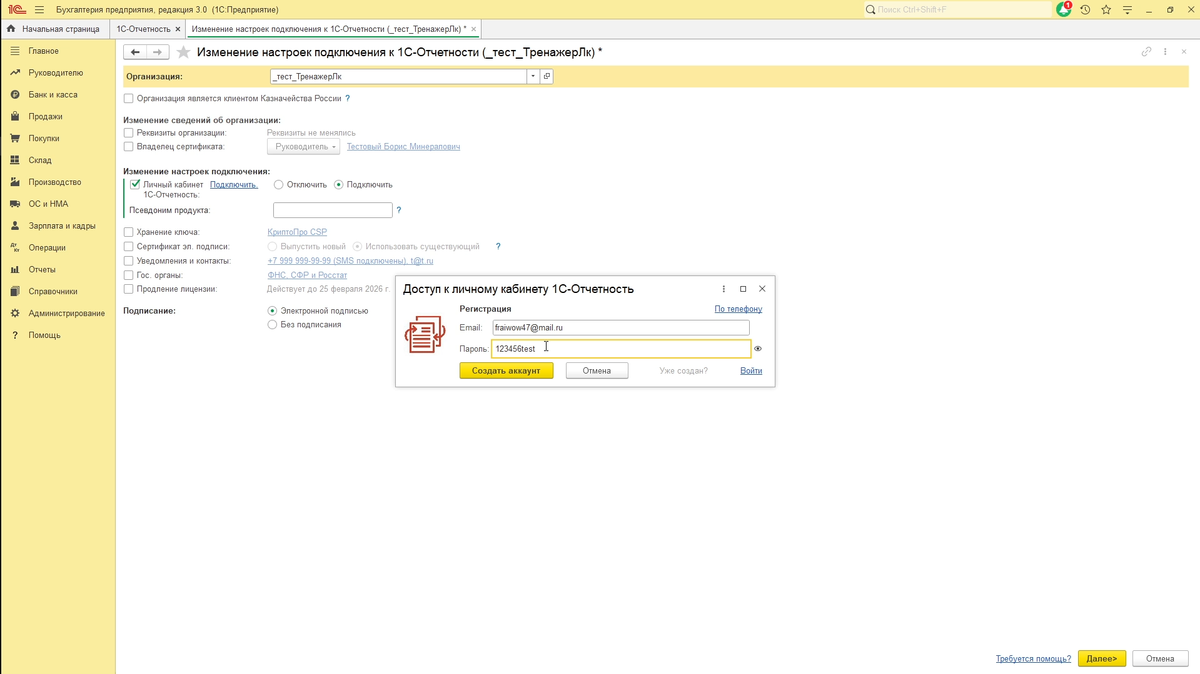Click the Войти link
The height and width of the screenshot is (674, 1200).
(x=751, y=370)
